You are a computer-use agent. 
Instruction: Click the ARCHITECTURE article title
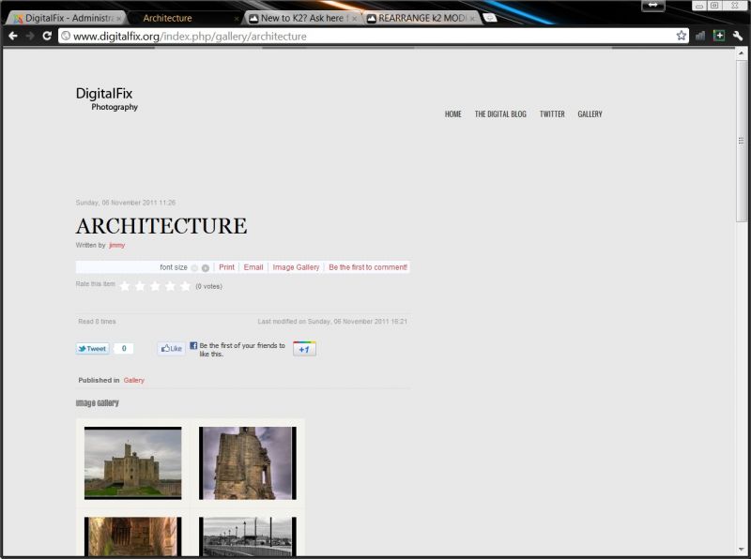pyautogui.click(x=161, y=226)
